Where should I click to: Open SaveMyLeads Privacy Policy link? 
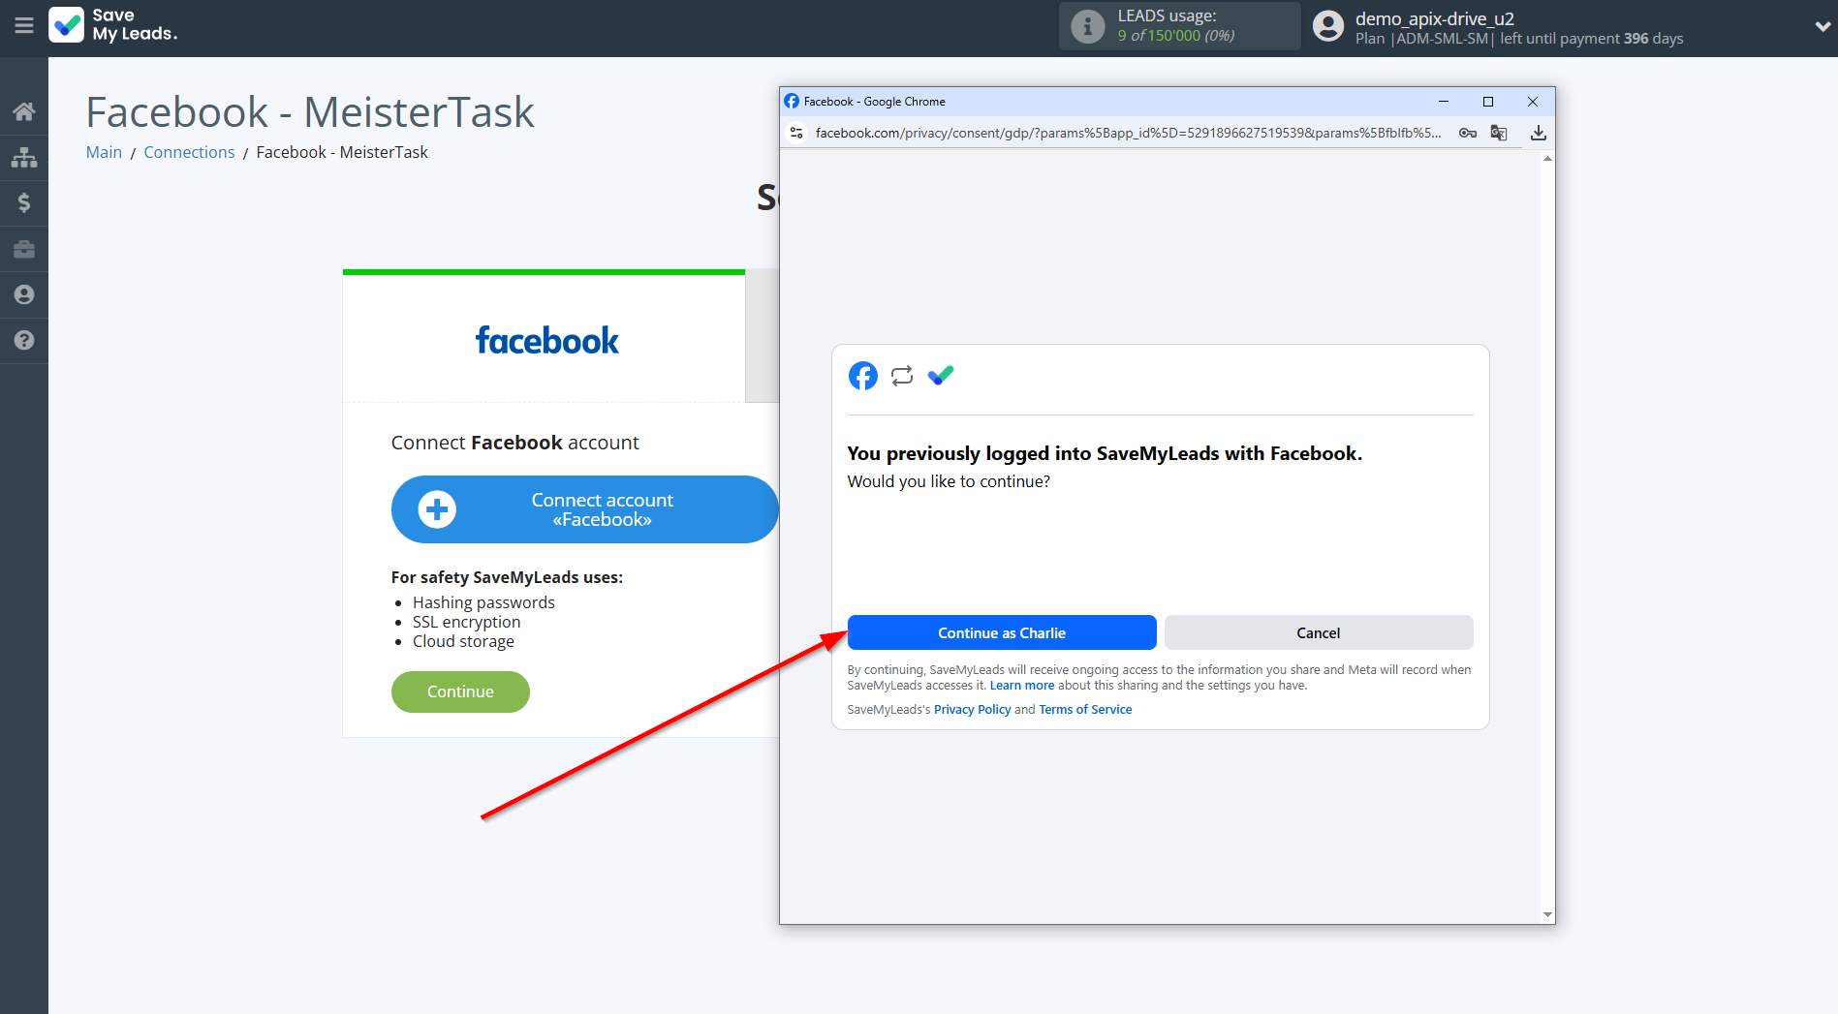coord(972,710)
